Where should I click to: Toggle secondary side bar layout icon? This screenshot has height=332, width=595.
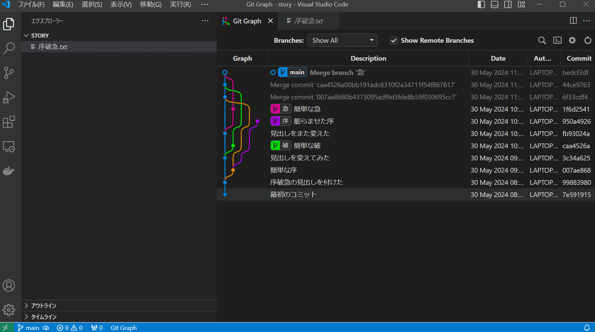click(508, 4)
